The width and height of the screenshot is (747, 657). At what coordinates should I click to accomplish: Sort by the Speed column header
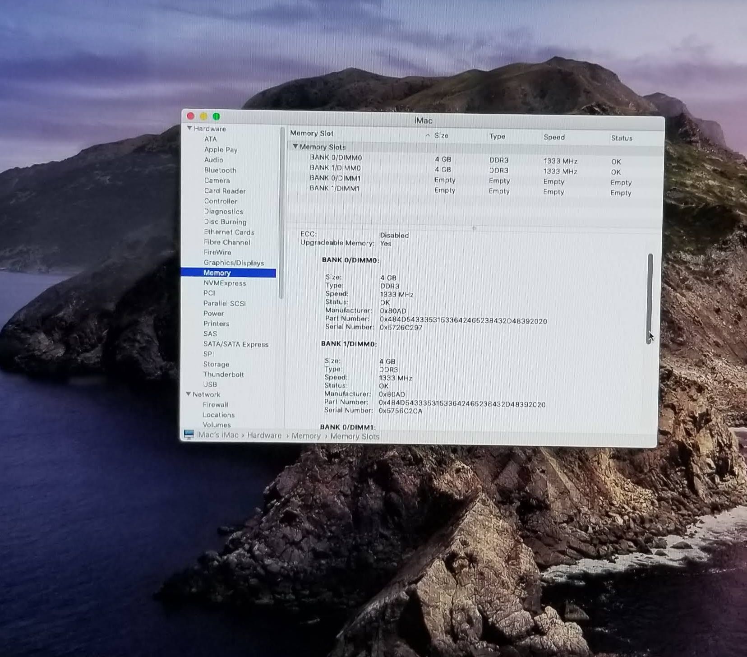(x=553, y=137)
